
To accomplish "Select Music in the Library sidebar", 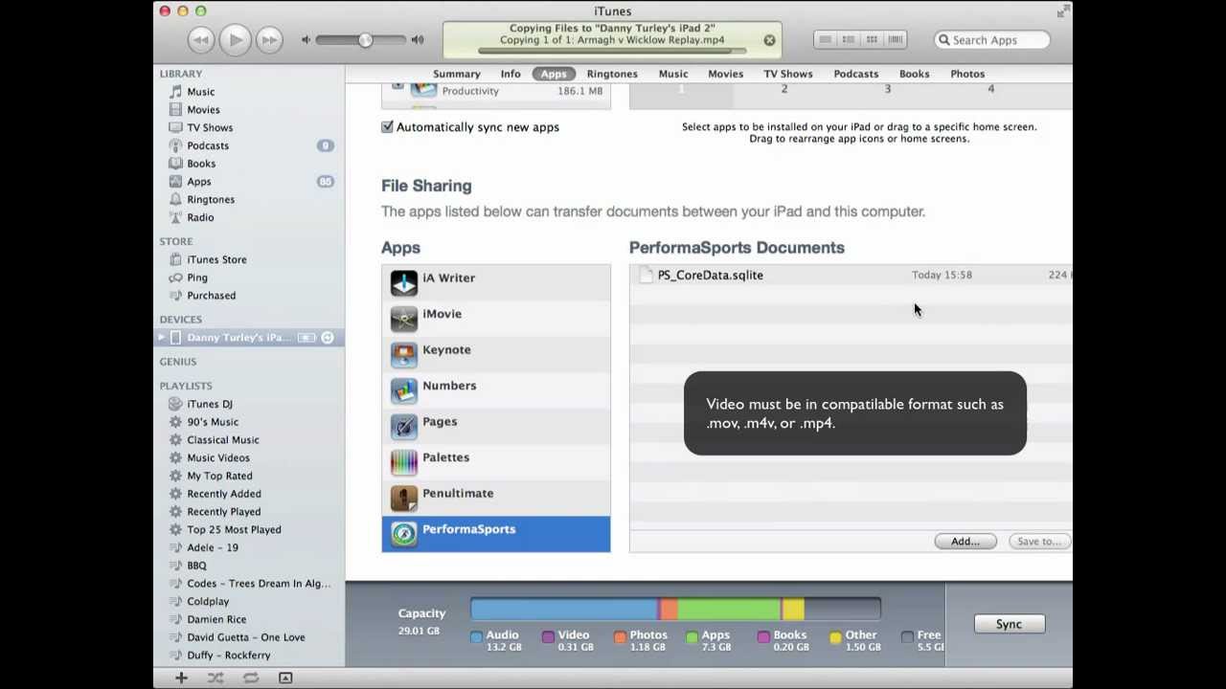I will (200, 92).
